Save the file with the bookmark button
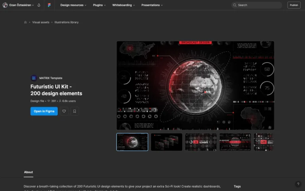 coord(75,111)
